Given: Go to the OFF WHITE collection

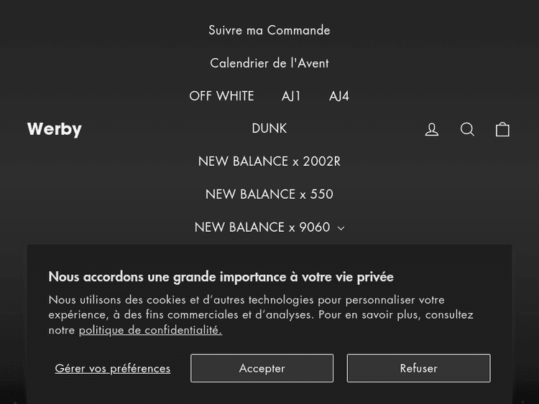Looking at the screenshot, I should click(x=221, y=96).
